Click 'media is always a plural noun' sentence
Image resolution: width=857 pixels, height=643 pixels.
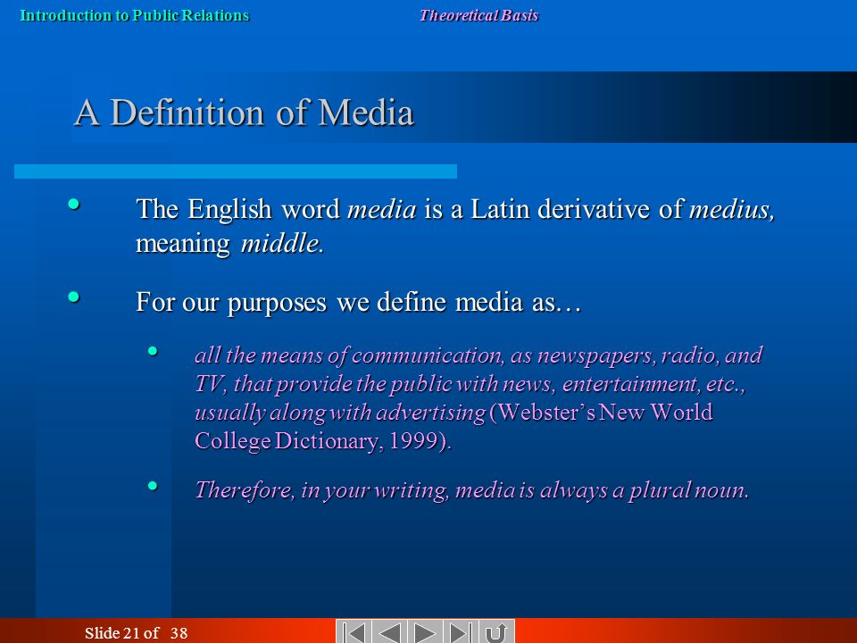(602, 490)
